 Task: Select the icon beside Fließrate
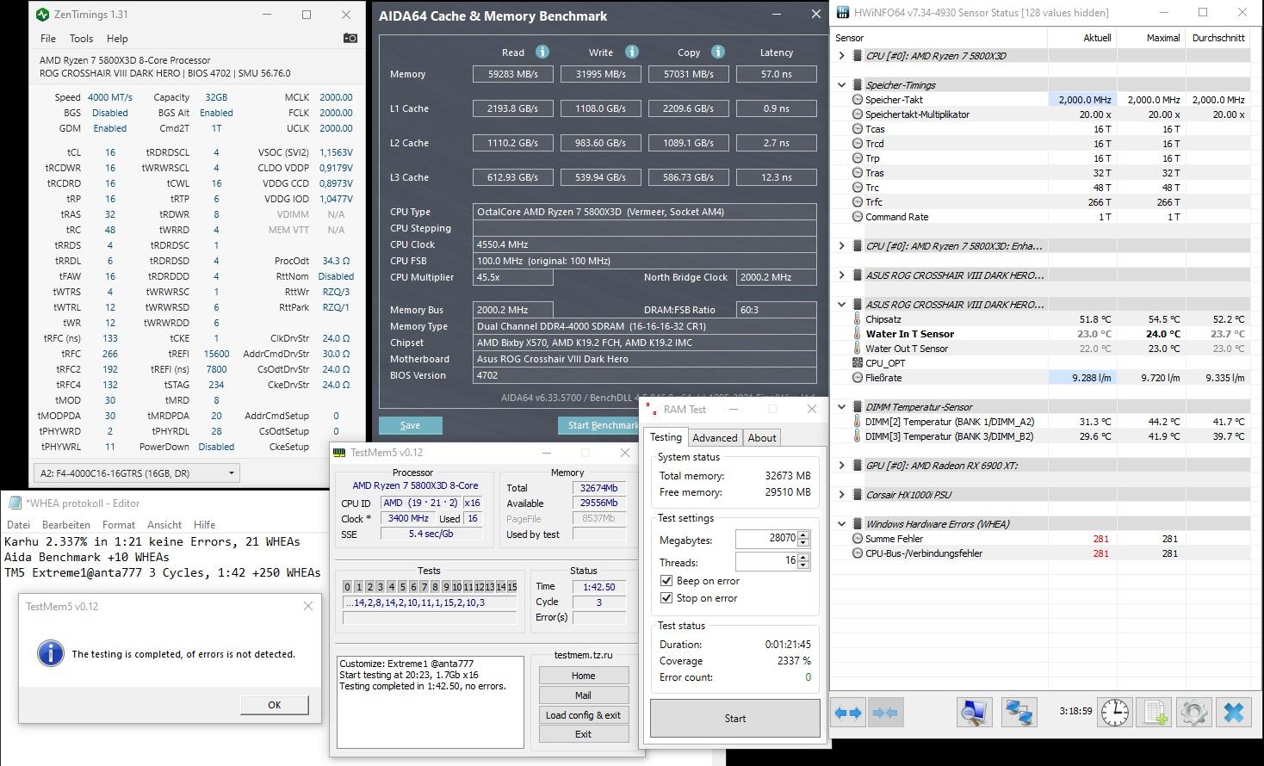pos(858,378)
